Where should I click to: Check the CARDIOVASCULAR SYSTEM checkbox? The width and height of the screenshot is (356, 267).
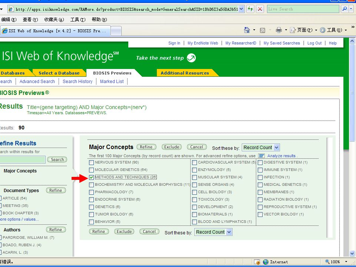click(194, 162)
